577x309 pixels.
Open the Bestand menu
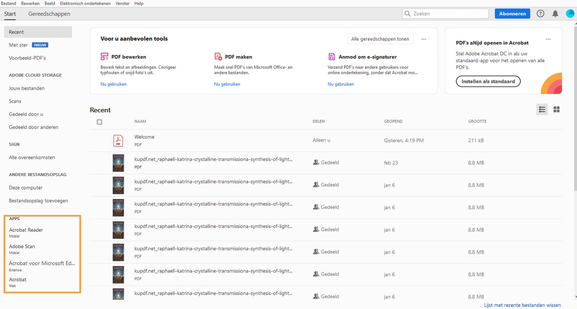(8, 3)
